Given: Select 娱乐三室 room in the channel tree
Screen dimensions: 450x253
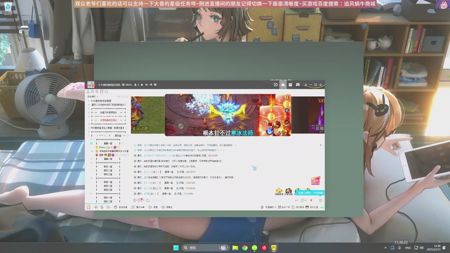Looking at the screenshot, I should pyautogui.click(x=108, y=174).
